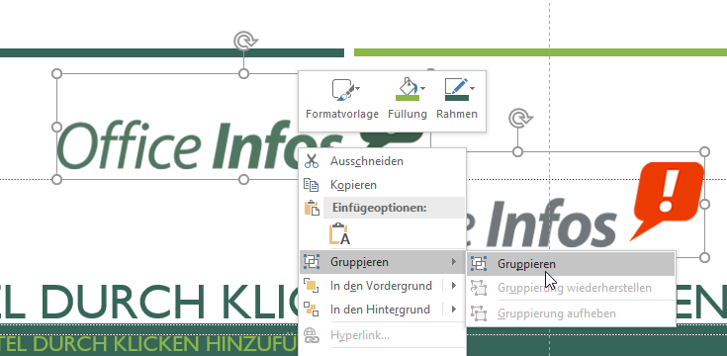Select the paste-as-text clipboard icon
The width and height of the screenshot is (727, 356).
(339, 233)
